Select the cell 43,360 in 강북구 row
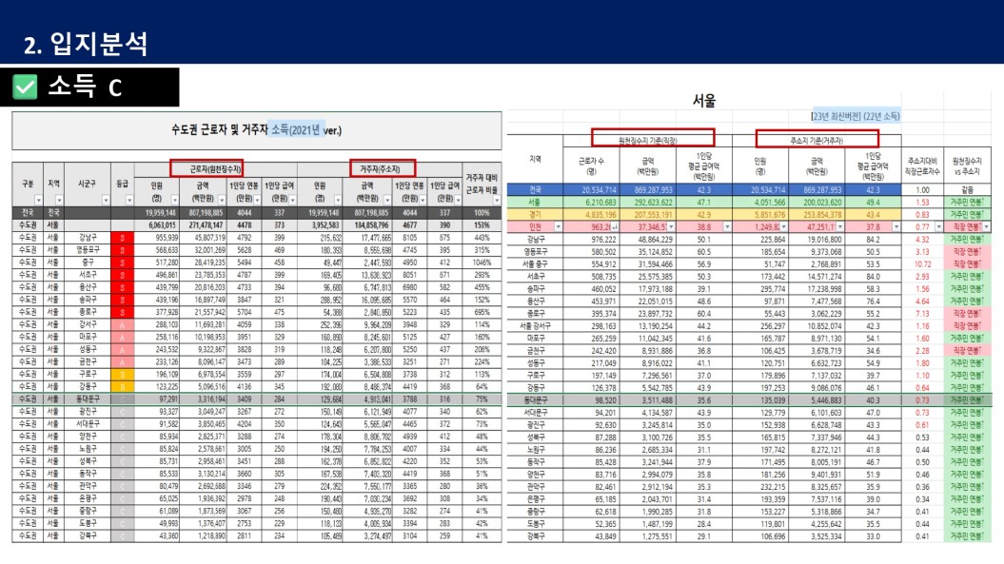 pyautogui.click(x=157, y=535)
